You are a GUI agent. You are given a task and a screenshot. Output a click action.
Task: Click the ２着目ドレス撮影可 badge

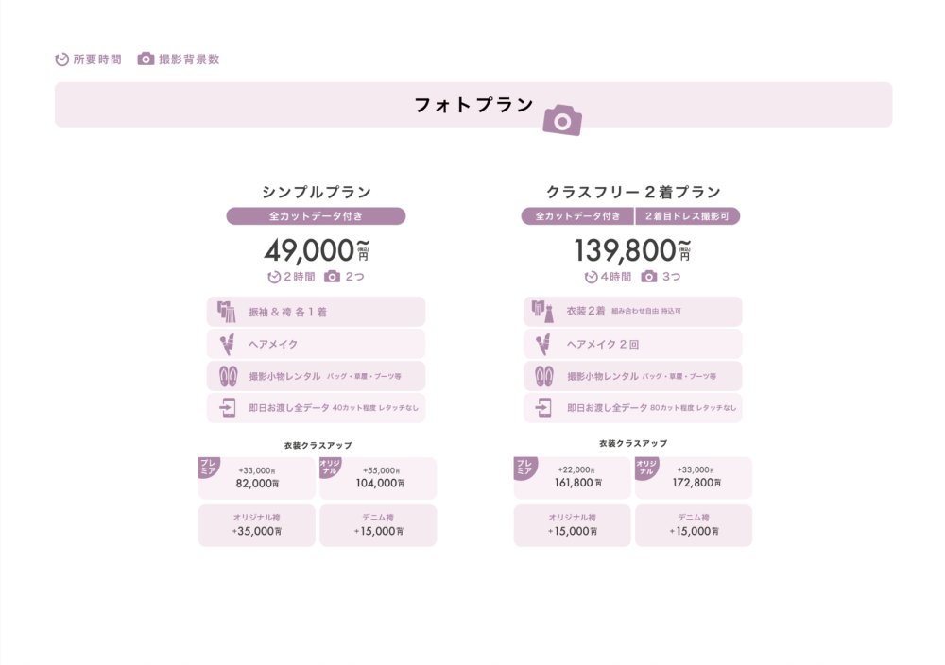point(687,216)
